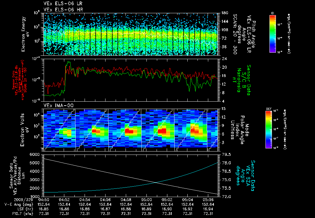This screenshot has height=218, width=315.
Task: Click the green magnetic field peak near 04:52
Action: (69, 62)
